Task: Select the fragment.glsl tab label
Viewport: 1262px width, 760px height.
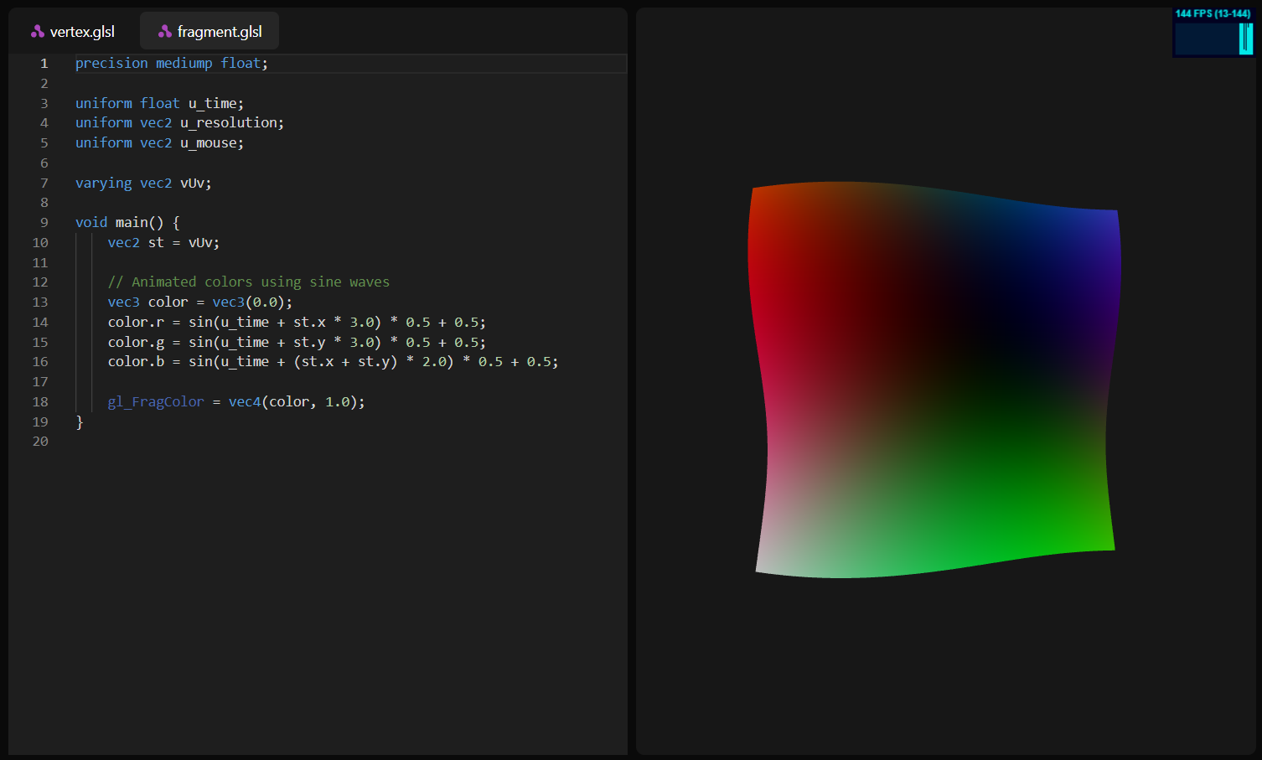Action: click(x=220, y=32)
